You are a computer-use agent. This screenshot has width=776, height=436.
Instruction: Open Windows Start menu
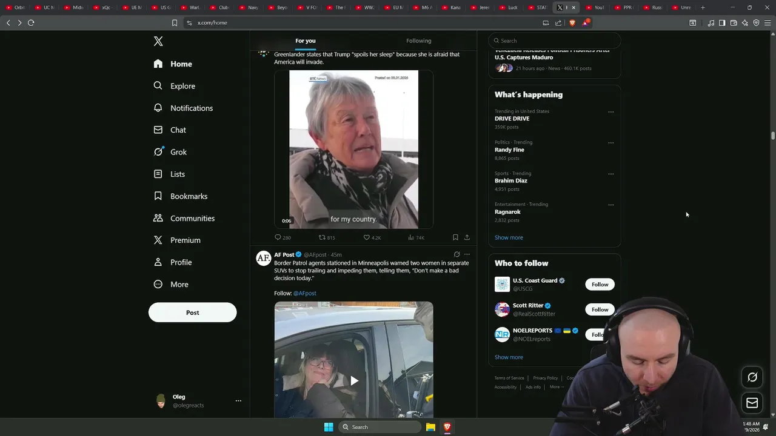(329, 427)
